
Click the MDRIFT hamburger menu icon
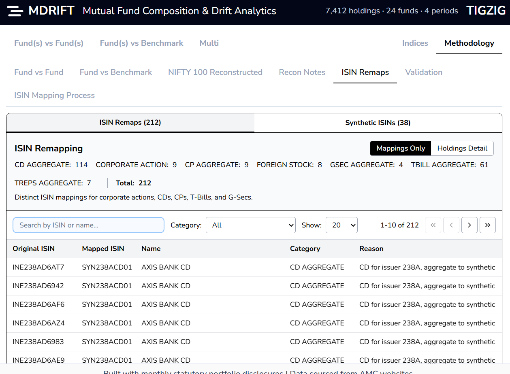pos(15,11)
